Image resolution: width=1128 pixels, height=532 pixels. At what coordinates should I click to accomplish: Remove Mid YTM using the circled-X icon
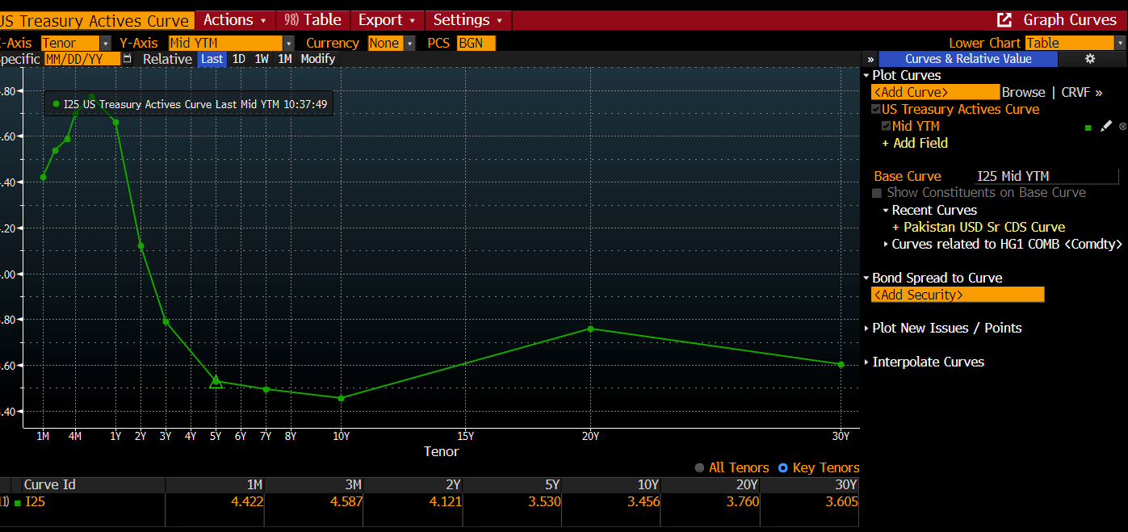pos(1122,126)
